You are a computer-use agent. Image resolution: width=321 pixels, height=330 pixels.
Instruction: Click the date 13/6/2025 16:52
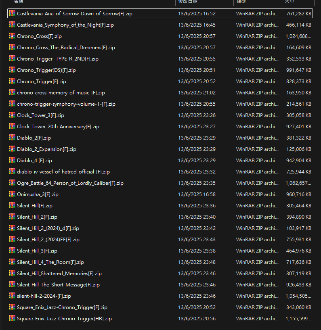tap(197, 14)
